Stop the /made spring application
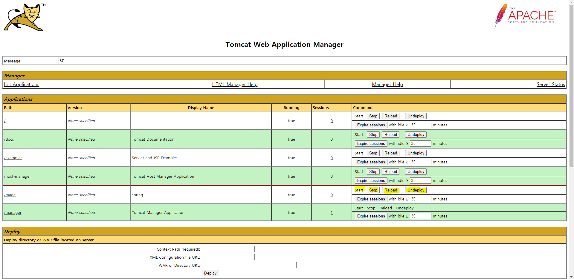Screen dimensions: 574x279 [x=373, y=190]
